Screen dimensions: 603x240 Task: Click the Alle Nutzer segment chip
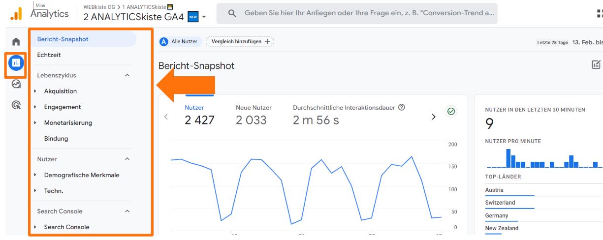(179, 42)
